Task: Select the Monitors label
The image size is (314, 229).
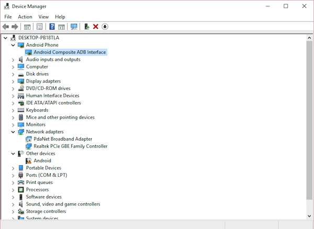Action: tap(36, 124)
